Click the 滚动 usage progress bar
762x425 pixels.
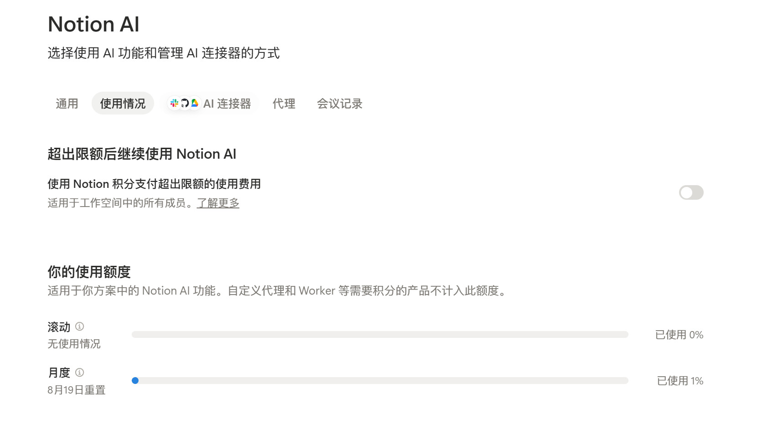[x=380, y=335]
